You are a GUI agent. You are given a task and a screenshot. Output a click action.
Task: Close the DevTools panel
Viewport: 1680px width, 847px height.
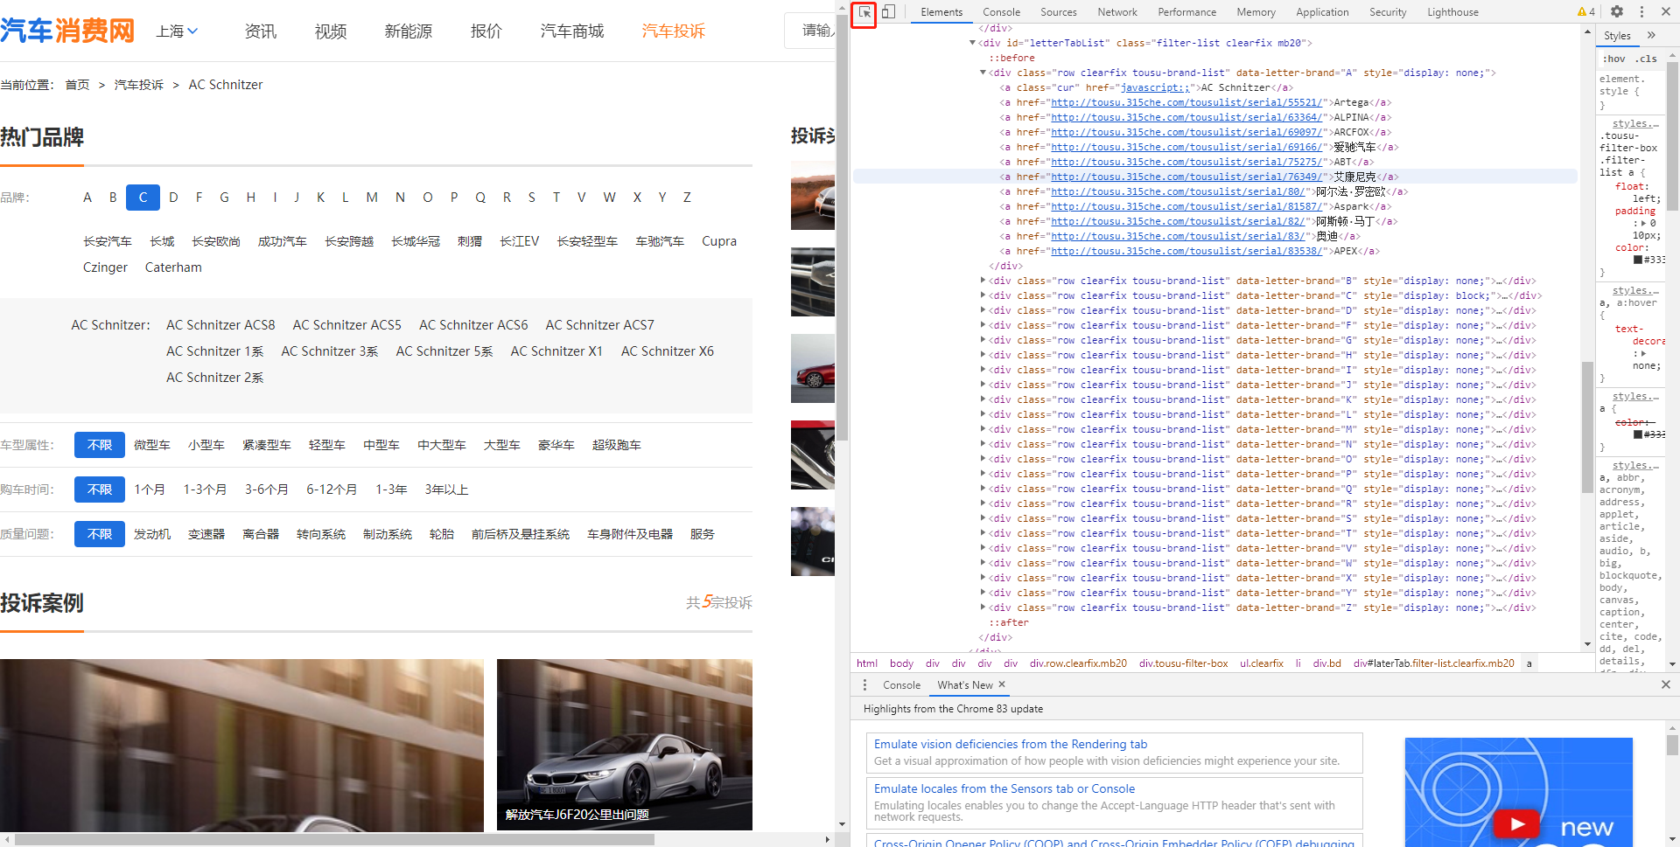pyautogui.click(x=1665, y=12)
